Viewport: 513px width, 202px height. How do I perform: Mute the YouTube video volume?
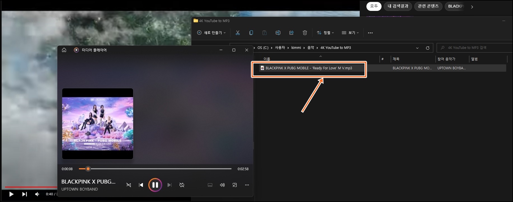[x=37, y=194]
